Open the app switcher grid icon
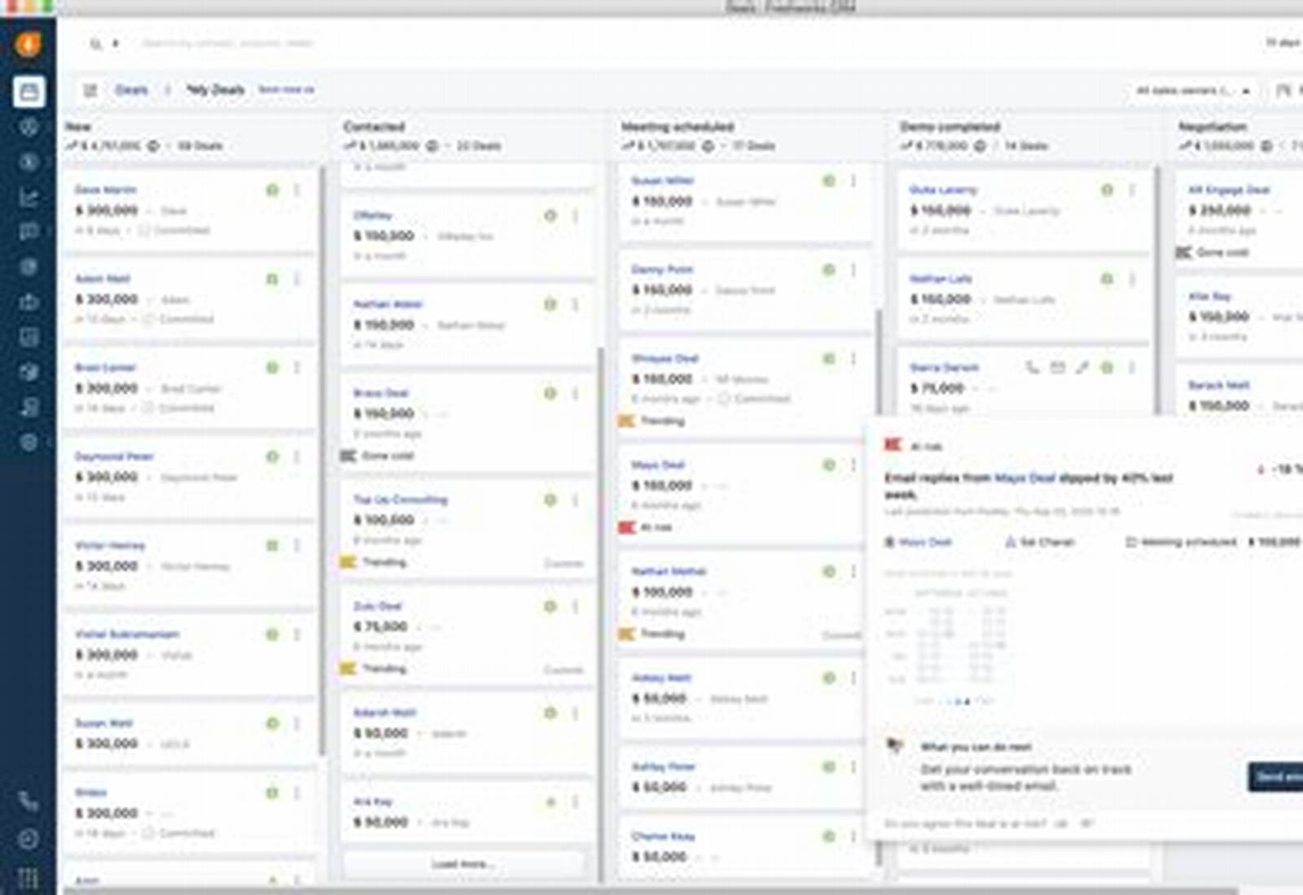Image resolution: width=1303 pixels, height=895 pixels. click(29, 877)
